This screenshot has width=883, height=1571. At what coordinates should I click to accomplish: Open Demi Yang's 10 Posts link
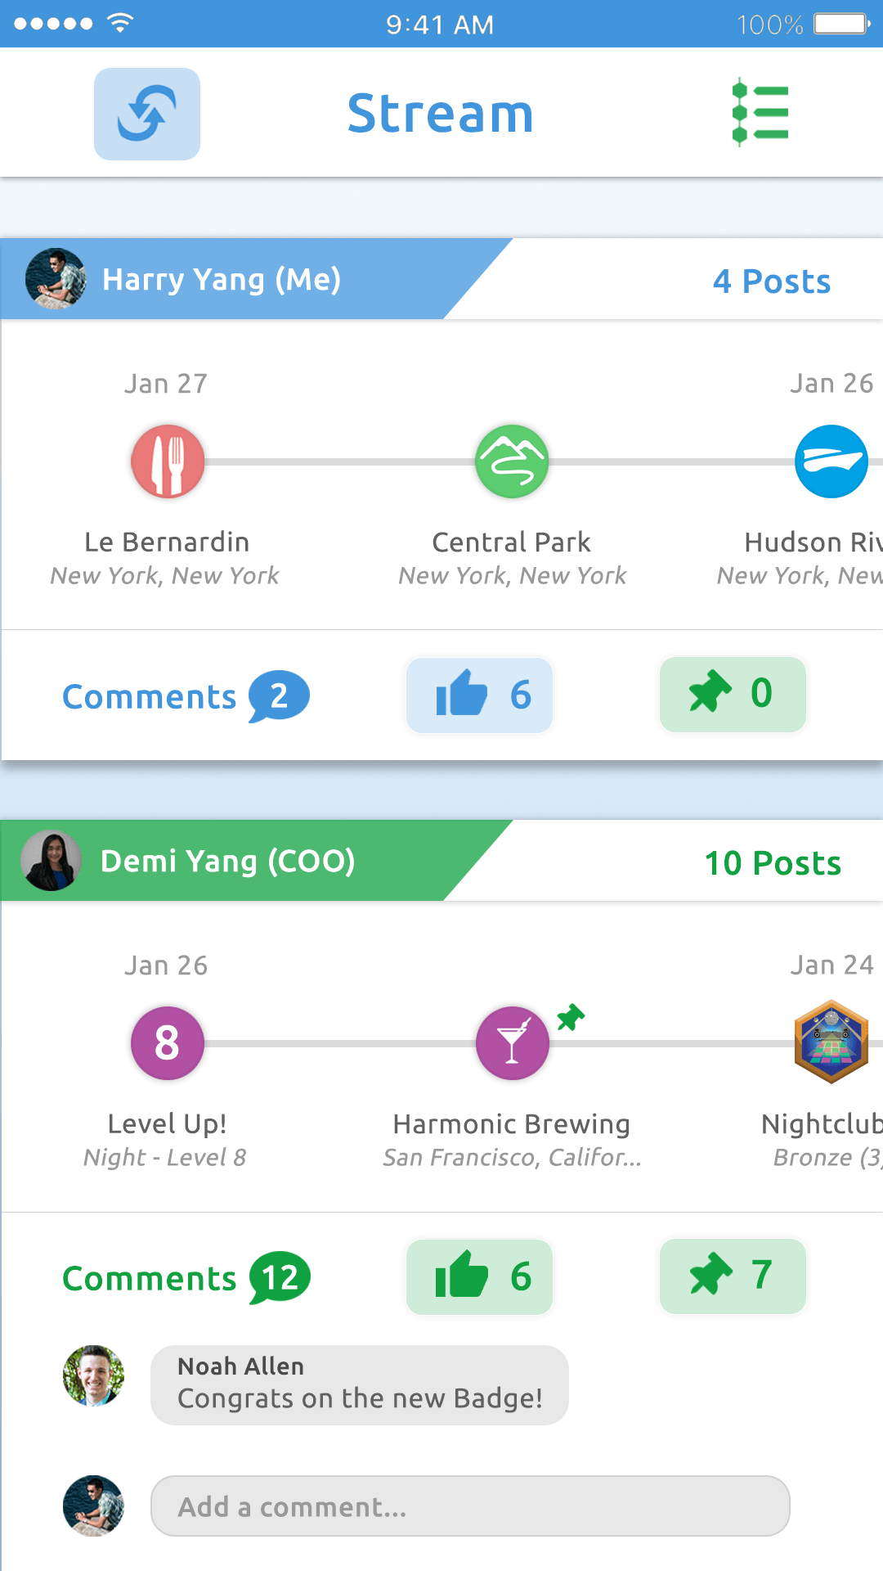click(773, 863)
